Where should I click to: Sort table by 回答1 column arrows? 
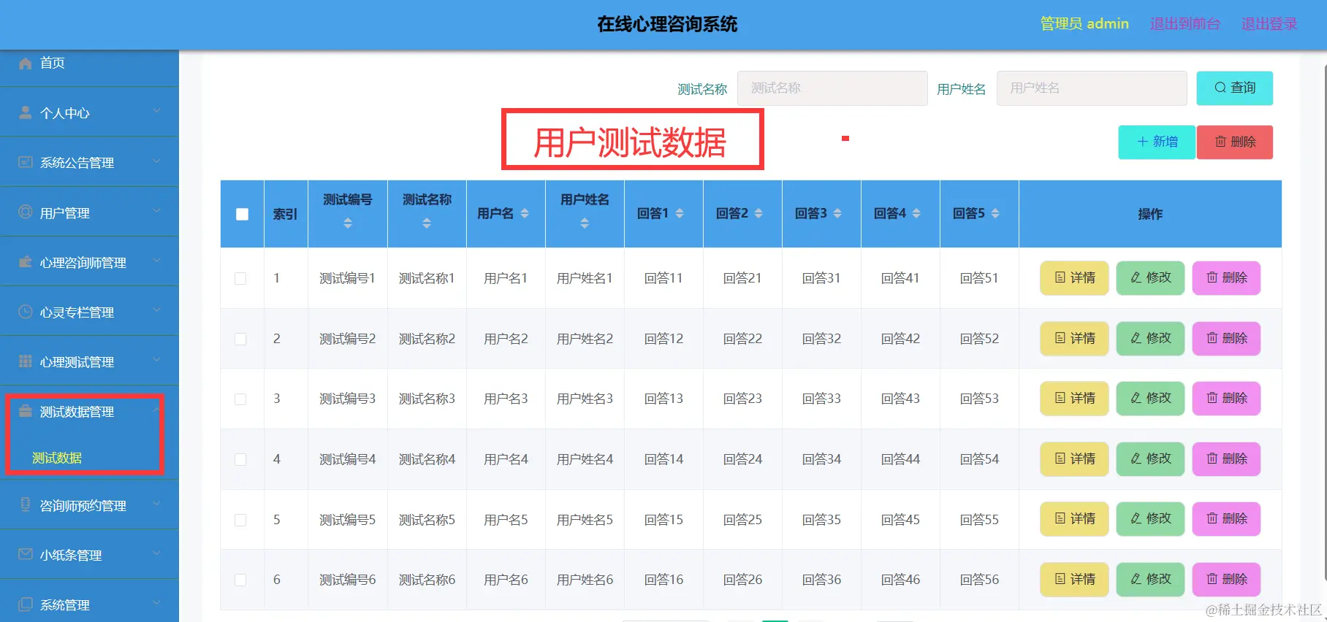pos(680,213)
